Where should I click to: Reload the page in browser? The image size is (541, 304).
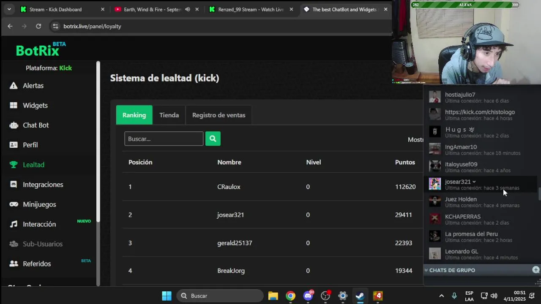(x=38, y=26)
